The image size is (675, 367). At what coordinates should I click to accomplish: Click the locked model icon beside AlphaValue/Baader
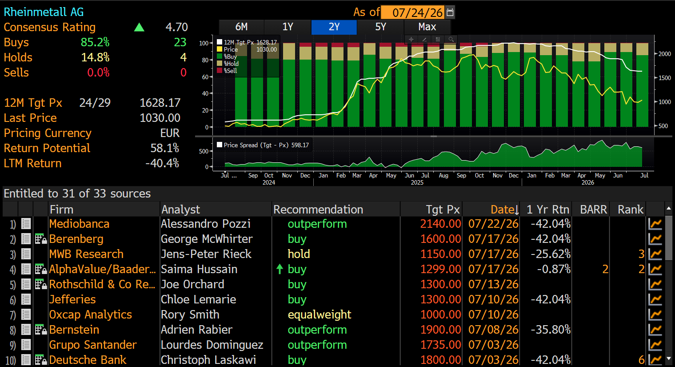[x=41, y=269]
